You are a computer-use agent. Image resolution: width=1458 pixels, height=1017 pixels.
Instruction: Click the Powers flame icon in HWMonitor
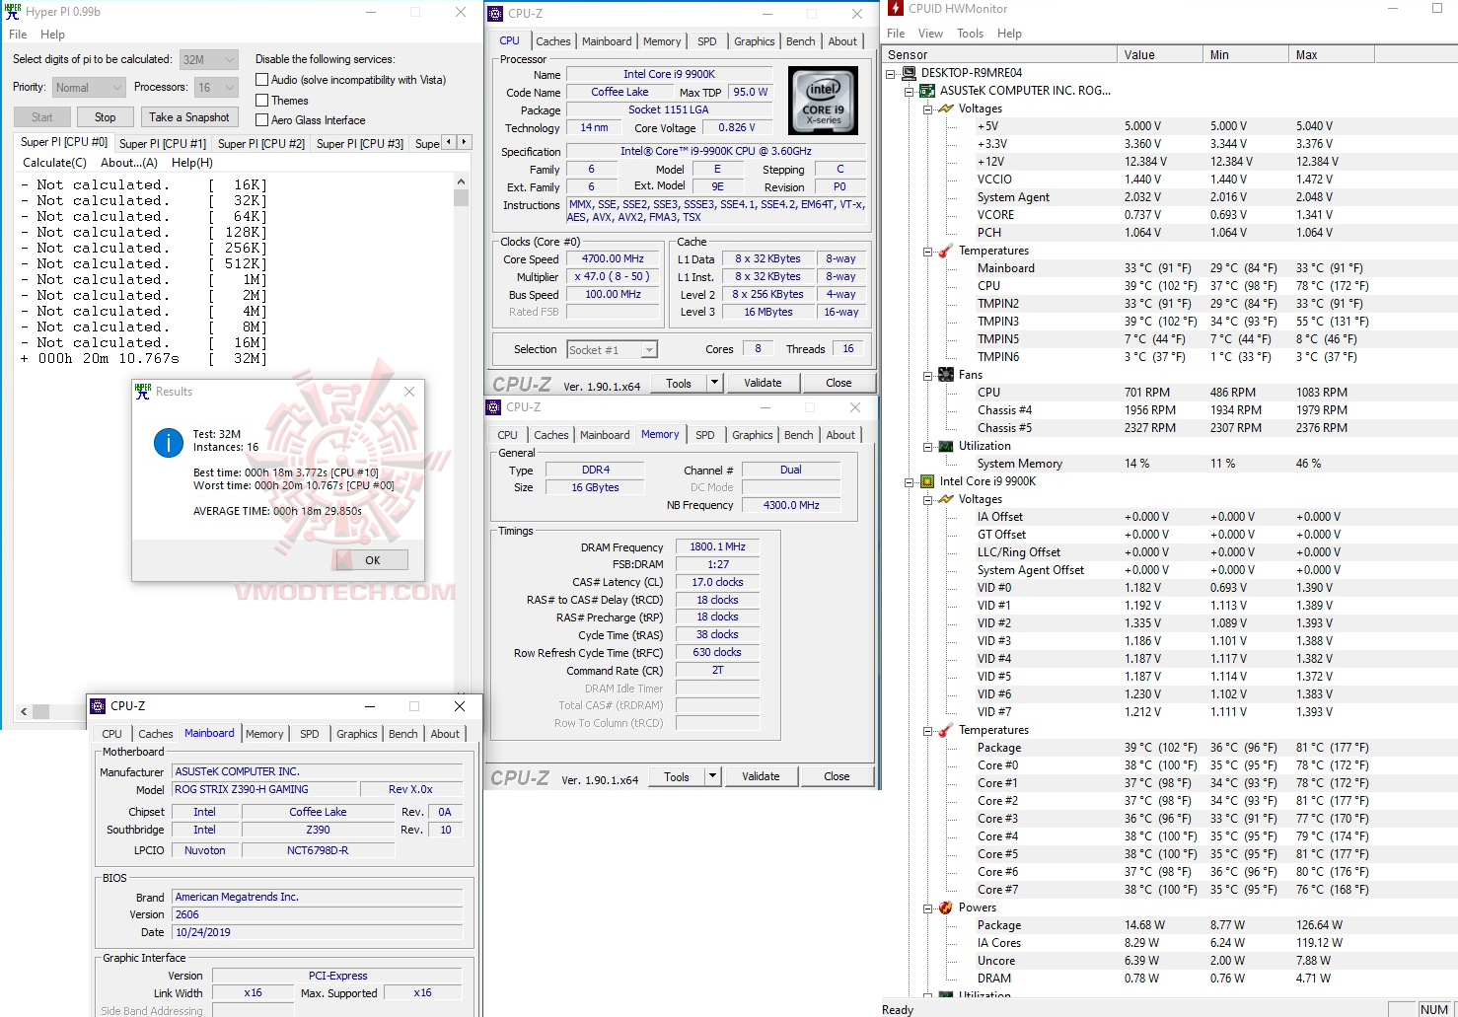pos(946,908)
